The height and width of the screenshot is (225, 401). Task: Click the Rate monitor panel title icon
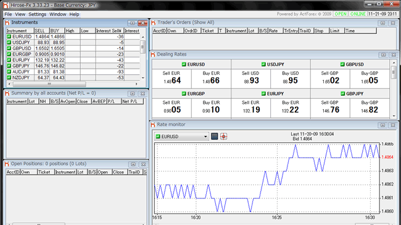153,125
